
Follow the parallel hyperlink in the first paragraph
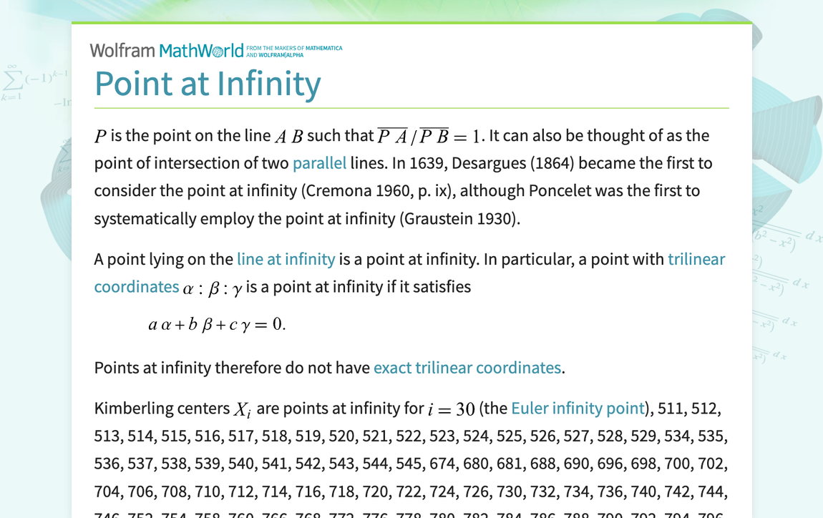coord(319,163)
